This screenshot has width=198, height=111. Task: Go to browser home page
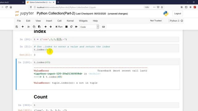(x=11, y=7)
